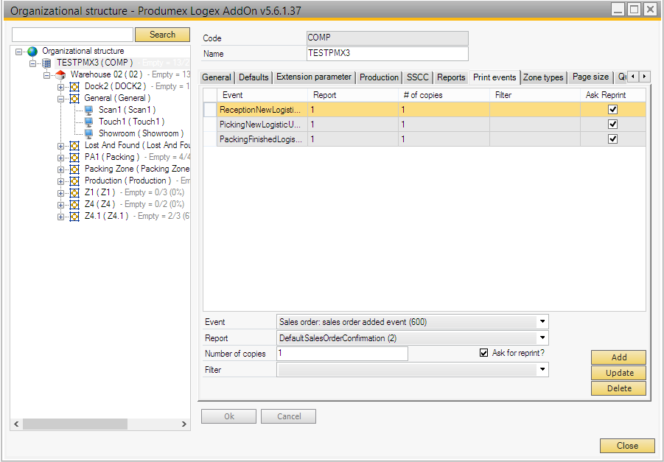
Task: Toggle the Ask for reprint? checkbox
Action: click(x=484, y=354)
